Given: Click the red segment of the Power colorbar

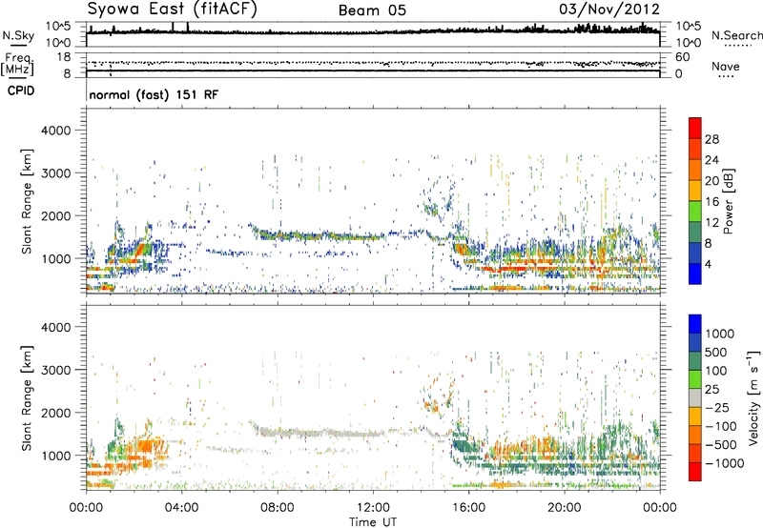Looking at the screenshot, I should pyautogui.click(x=695, y=128).
